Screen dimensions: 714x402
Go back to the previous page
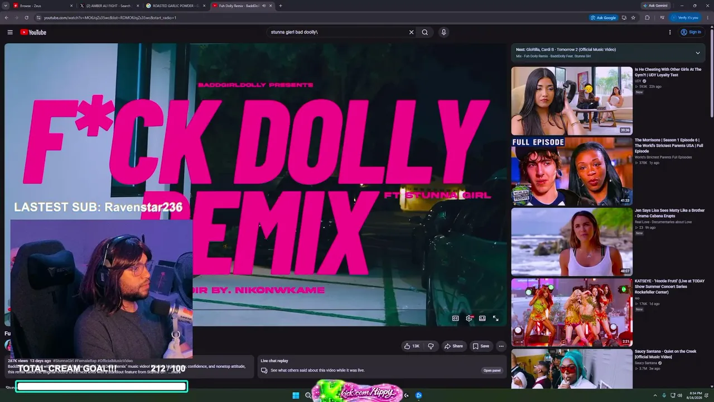pyautogui.click(x=7, y=18)
